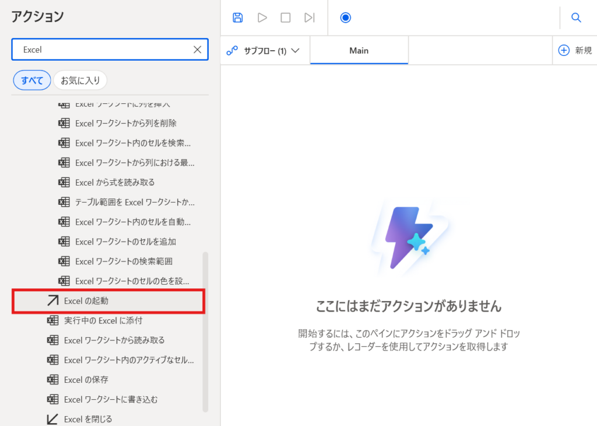Click Run next action step icon
The width and height of the screenshot is (597, 426).
309,18
